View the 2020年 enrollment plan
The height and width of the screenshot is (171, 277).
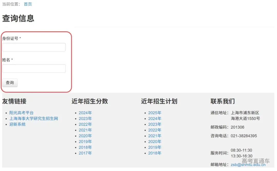pos(155,141)
